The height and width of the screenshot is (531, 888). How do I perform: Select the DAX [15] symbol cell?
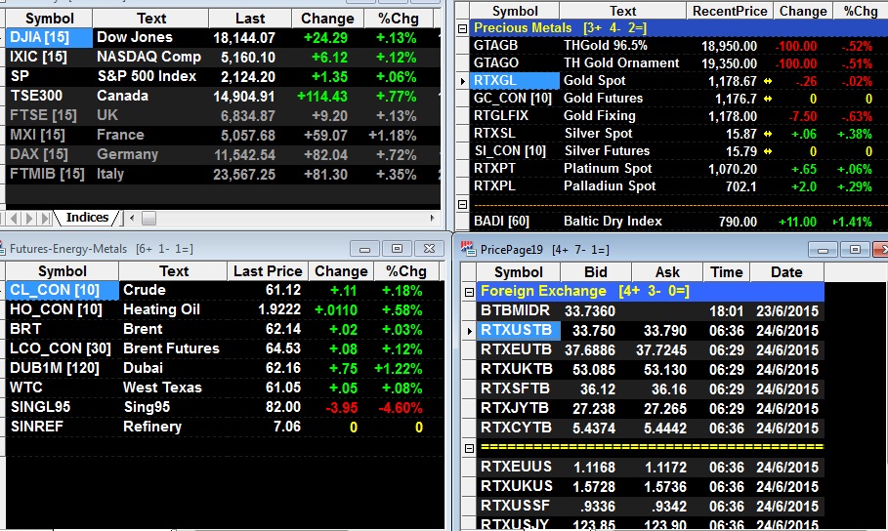point(49,154)
